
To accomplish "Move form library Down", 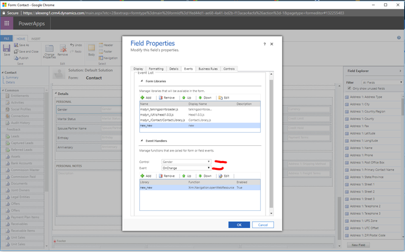I will point(205,98).
